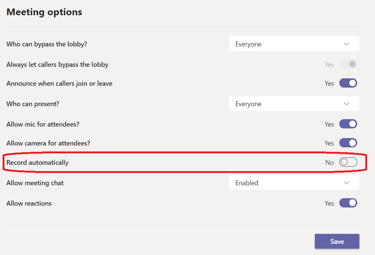
Task: Open the 'Who can bypass the lobby?' dropdown
Action: tap(294, 44)
